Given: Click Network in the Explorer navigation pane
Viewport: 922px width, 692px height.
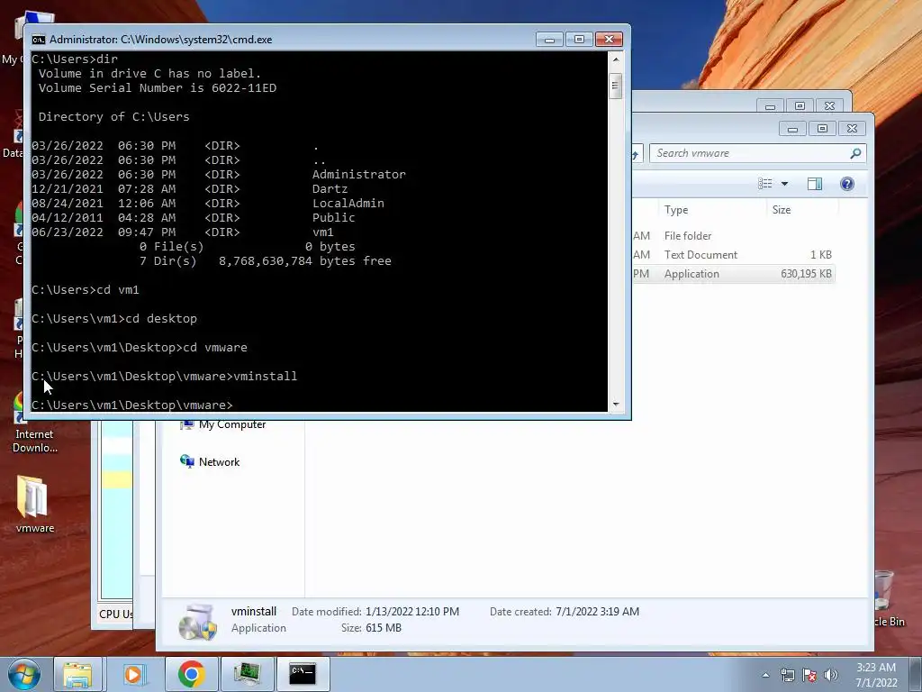Looking at the screenshot, I should coord(210,462).
